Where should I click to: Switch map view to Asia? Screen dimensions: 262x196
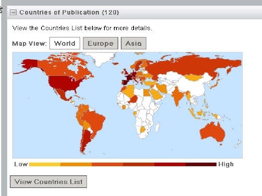click(x=134, y=43)
